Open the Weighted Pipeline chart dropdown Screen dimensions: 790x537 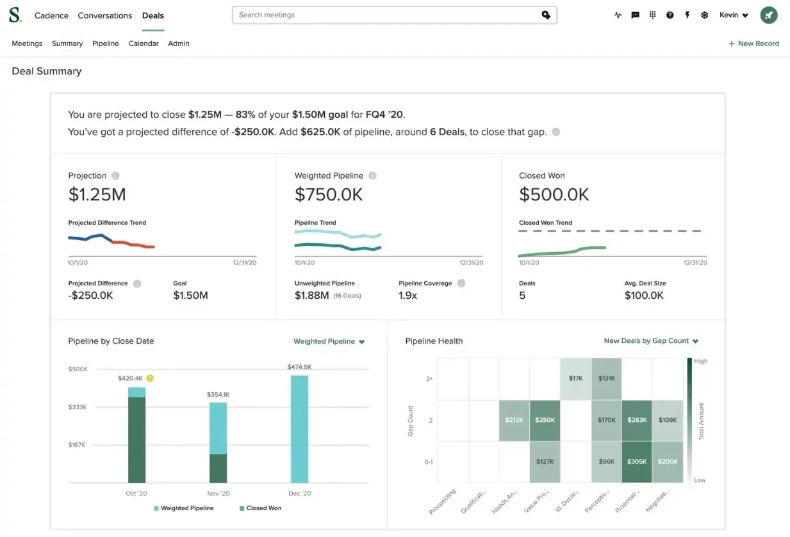[329, 341]
